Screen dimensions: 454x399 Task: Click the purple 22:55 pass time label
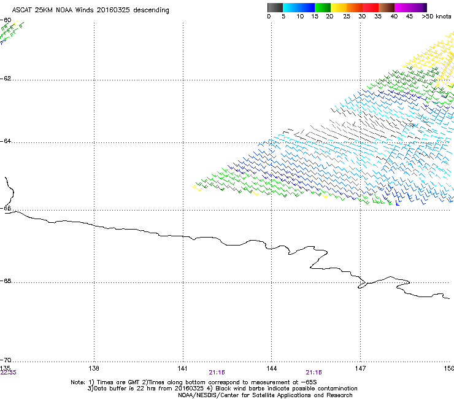[9, 373]
